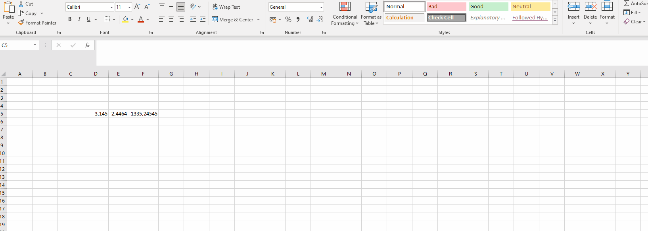Image resolution: width=648 pixels, height=231 pixels.
Task: Toggle Wrap Text for the cell
Action: (x=226, y=7)
